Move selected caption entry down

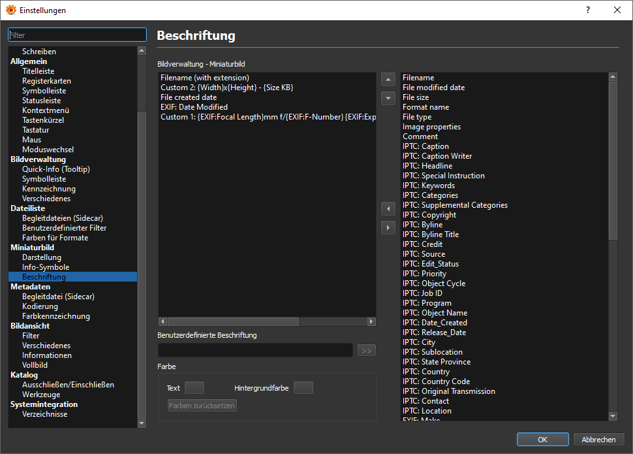(x=388, y=98)
